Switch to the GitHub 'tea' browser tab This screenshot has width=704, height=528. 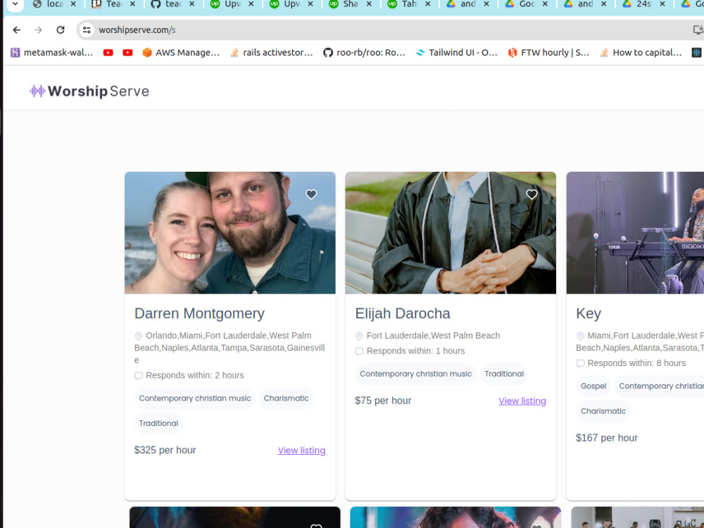(x=167, y=4)
